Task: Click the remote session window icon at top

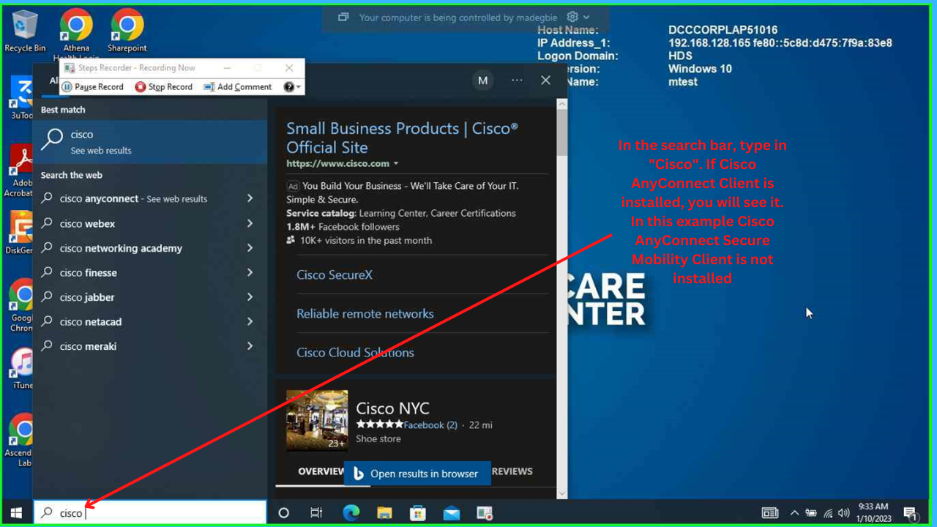Action: point(343,17)
